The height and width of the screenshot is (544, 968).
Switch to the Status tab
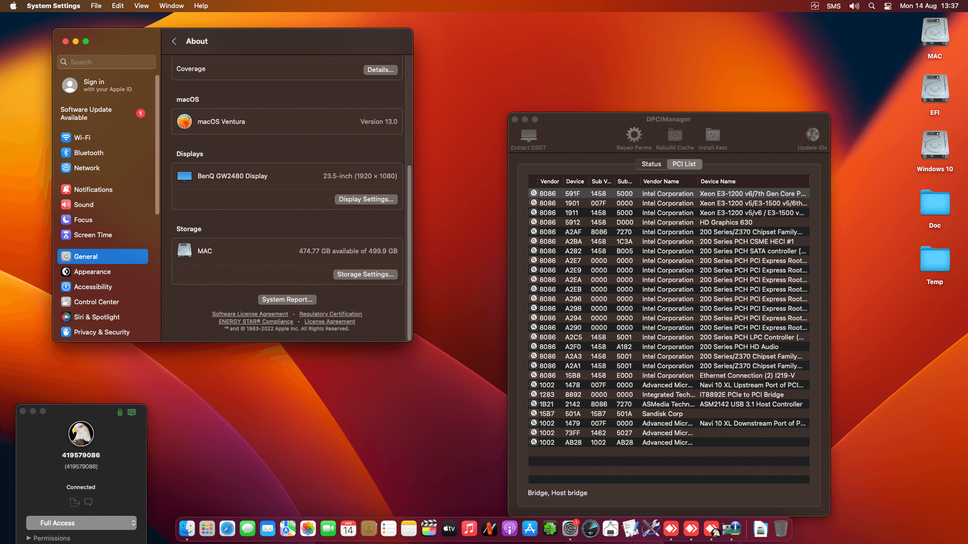[651, 164]
